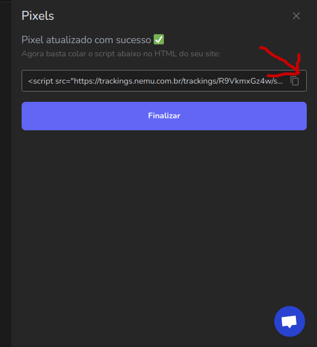317x347 pixels.
Task: Open the support chat bubble
Action: (x=290, y=321)
